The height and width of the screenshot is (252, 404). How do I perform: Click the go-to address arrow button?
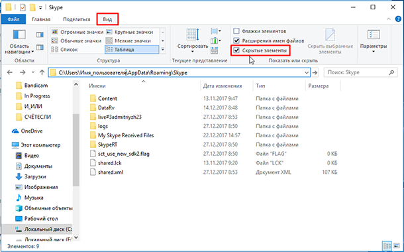(x=315, y=73)
